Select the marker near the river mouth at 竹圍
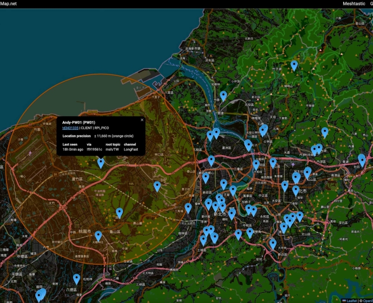This screenshot has width=373, height=303. (x=223, y=96)
